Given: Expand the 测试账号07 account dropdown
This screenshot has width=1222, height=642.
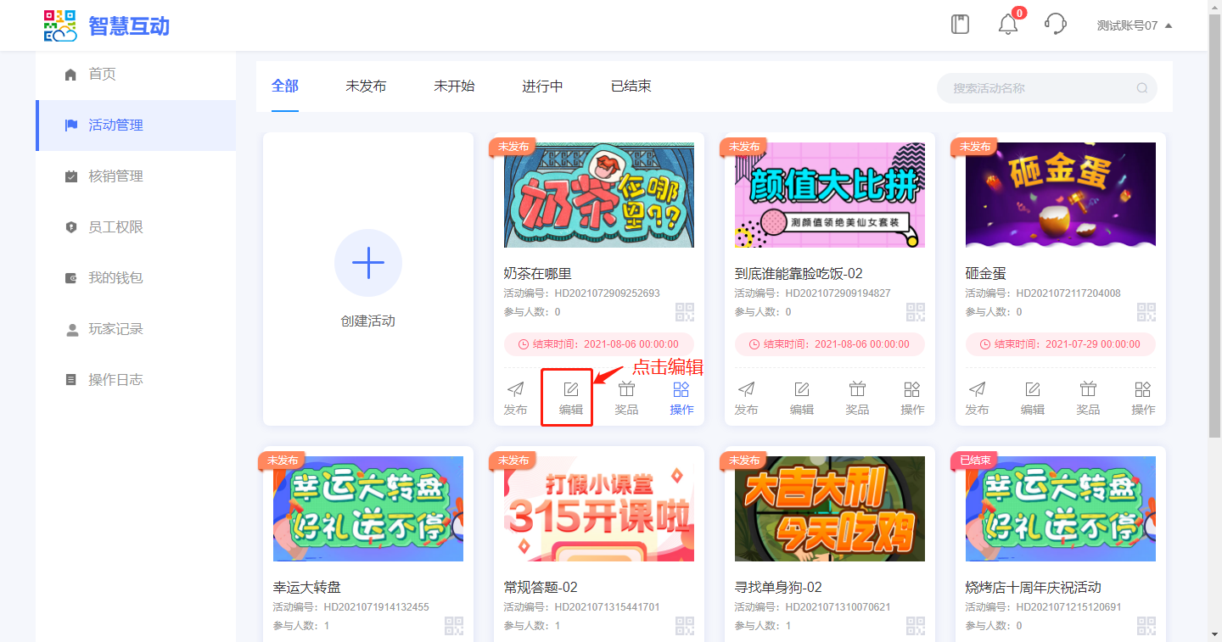Looking at the screenshot, I should 1134,25.
